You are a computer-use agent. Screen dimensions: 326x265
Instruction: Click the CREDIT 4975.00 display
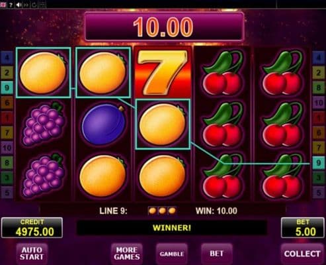click(32, 228)
